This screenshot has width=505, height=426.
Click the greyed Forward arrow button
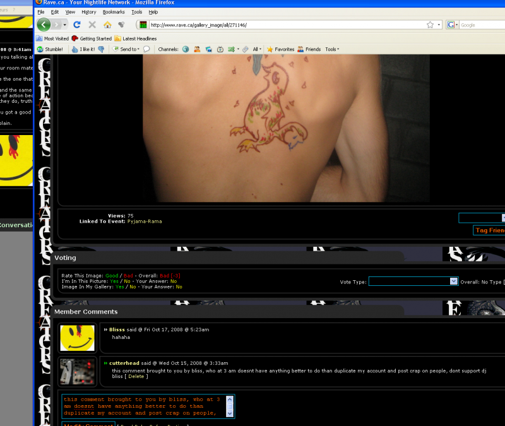[56, 25]
